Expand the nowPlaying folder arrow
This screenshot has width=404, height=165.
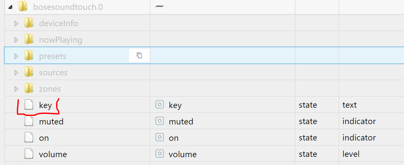pos(16,40)
